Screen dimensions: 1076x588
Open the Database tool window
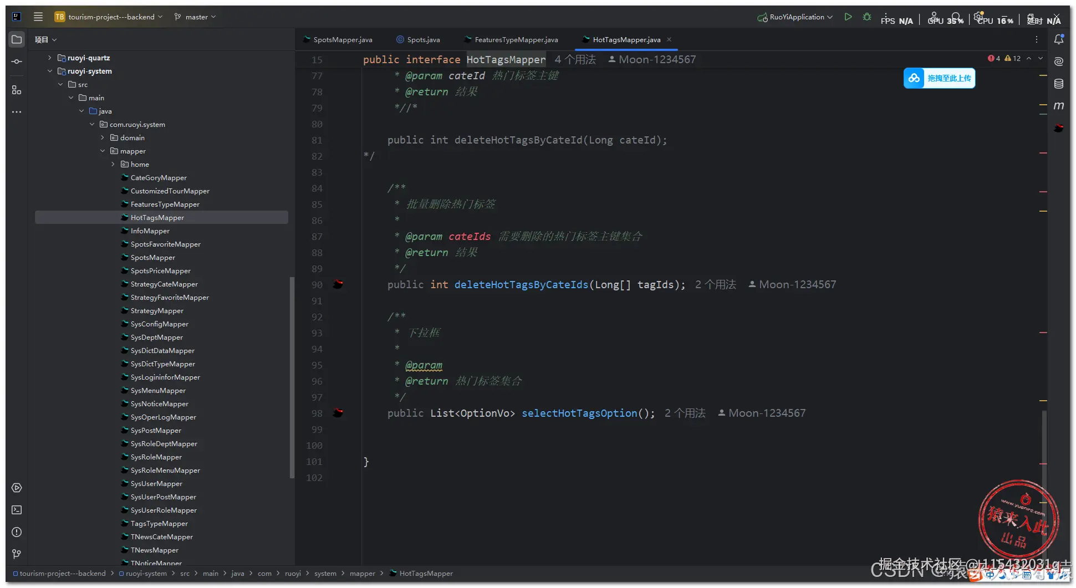pyautogui.click(x=1059, y=84)
